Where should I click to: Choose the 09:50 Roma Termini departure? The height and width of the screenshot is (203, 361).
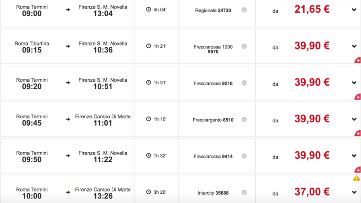32,156
